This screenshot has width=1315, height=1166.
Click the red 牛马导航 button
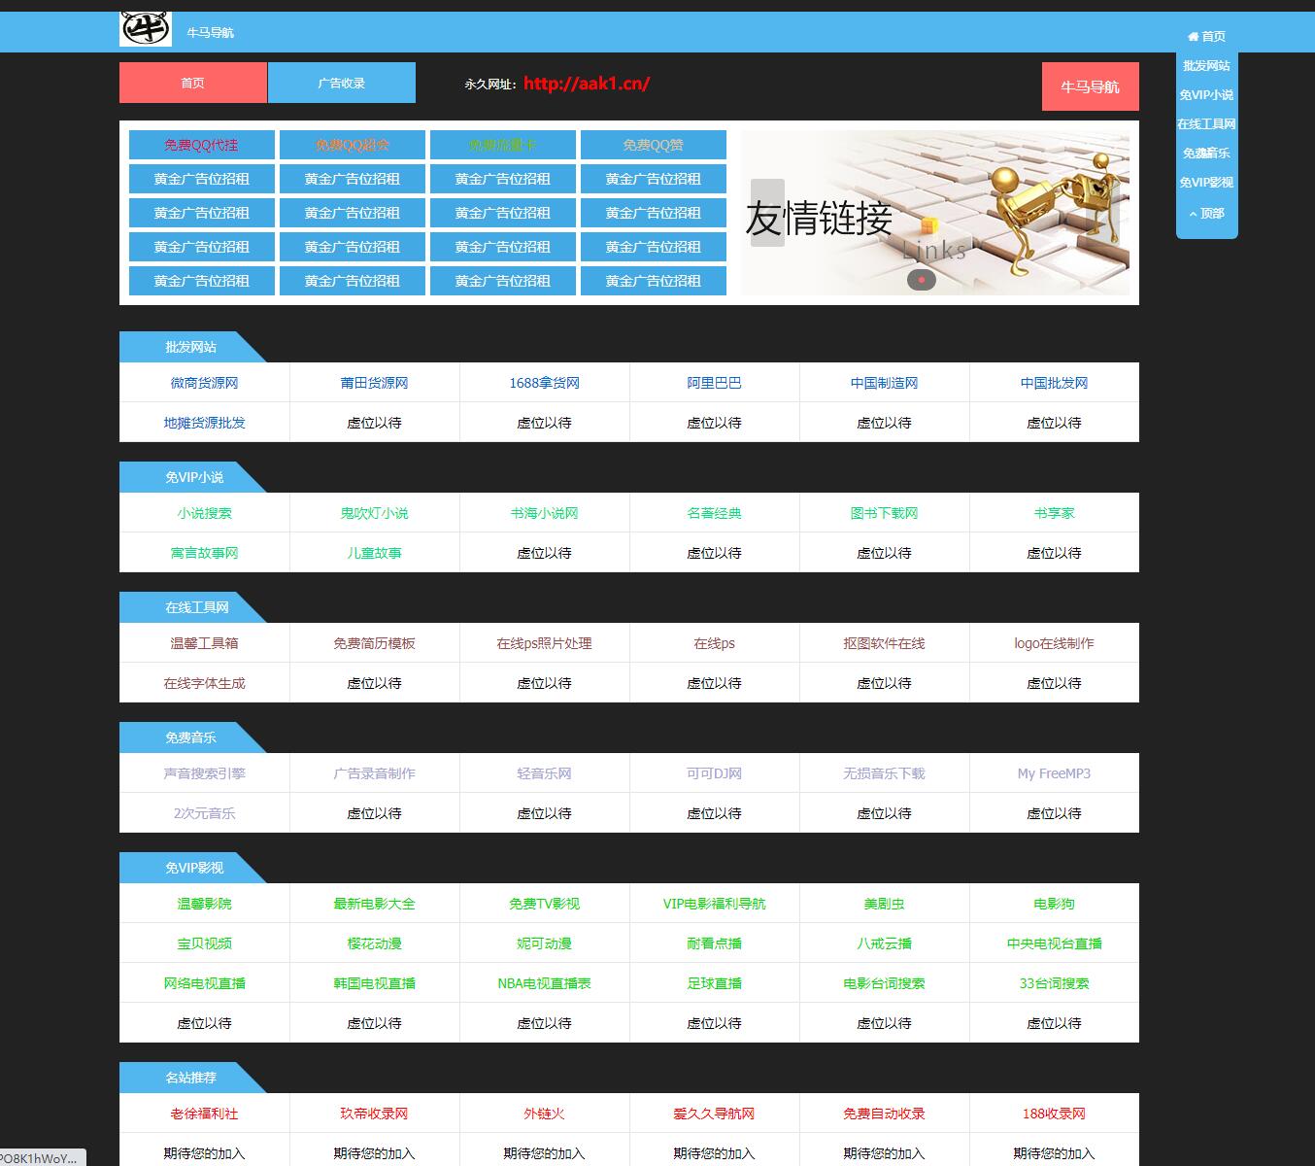pos(1090,86)
